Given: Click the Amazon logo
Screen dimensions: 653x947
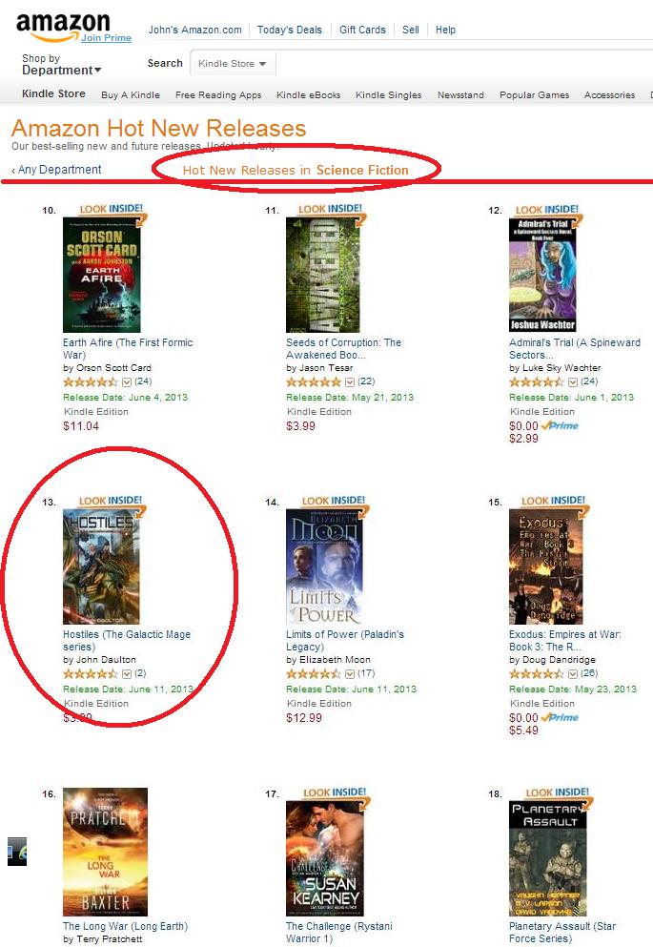Looking at the screenshot, I should tap(63, 26).
